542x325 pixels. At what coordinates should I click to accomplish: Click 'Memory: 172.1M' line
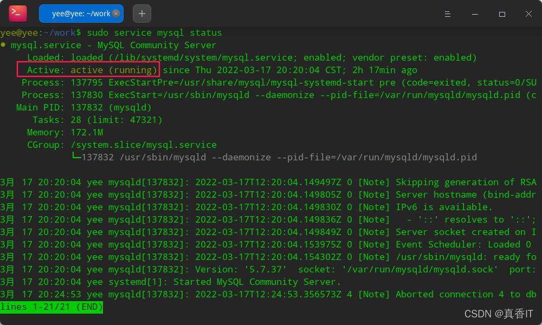65,132
